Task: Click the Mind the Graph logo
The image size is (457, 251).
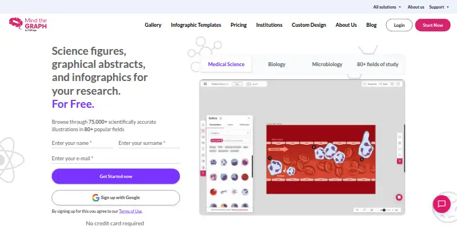Action: point(27,24)
